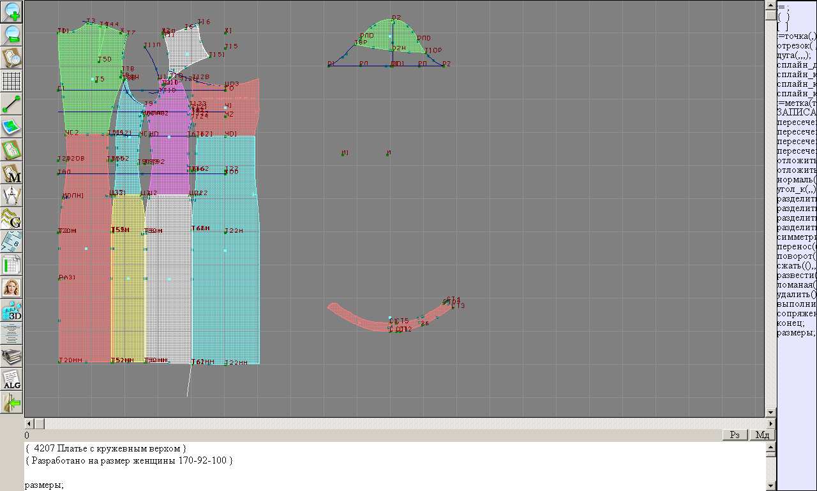Select 'конец;' in the command list
This screenshot has width=817, height=491.
coord(791,323)
